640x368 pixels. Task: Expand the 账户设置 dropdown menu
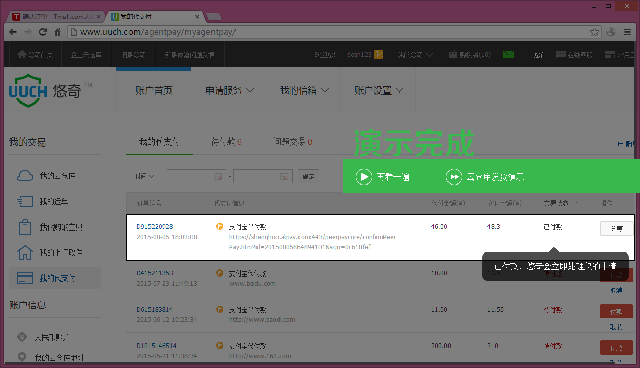(x=378, y=90)
